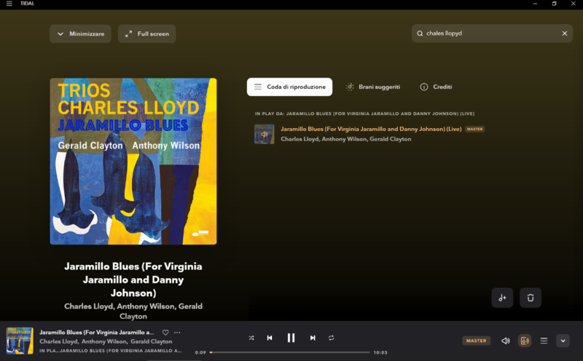Skip to the next track
The height and width of the screenshot is (361, 583).
[x=313, y=338]
